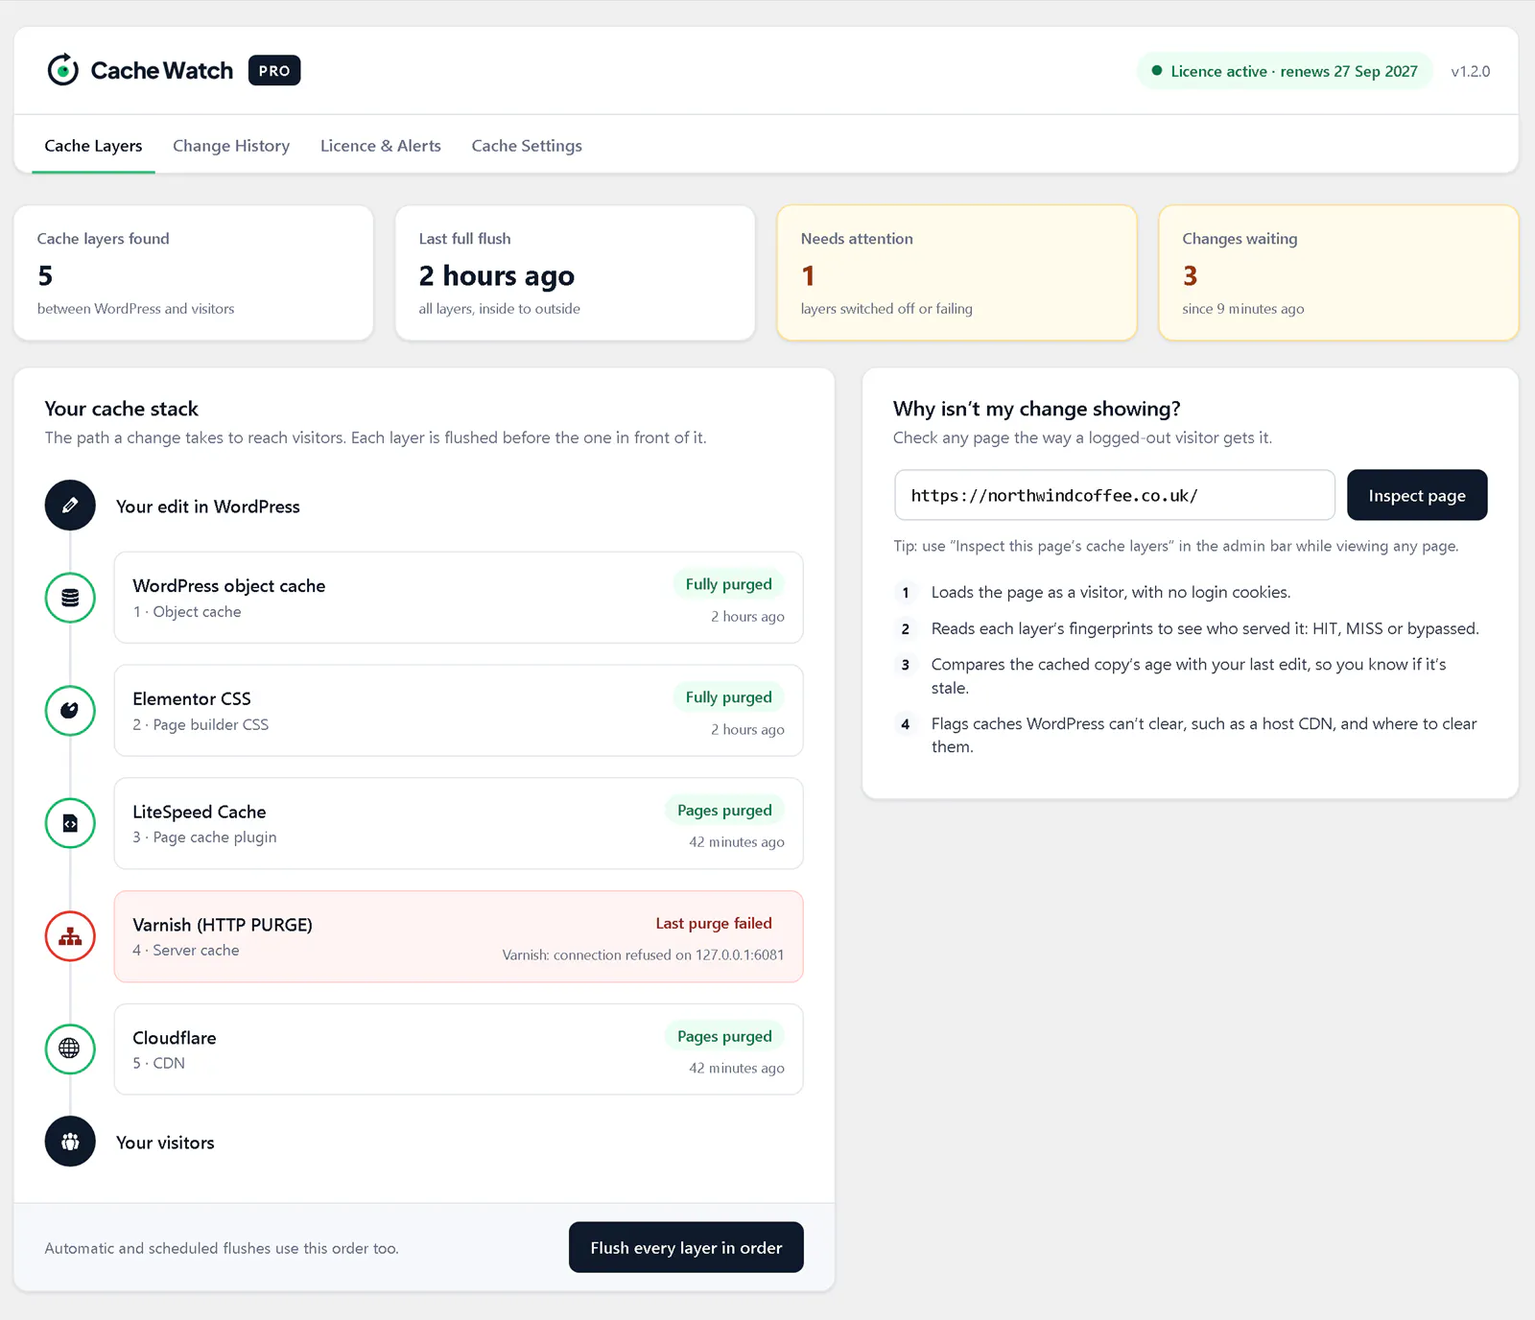Click the Elementor CSS layer icon
The height and width of the screenshot is (1320, 1535).
(x=70, y=711)
